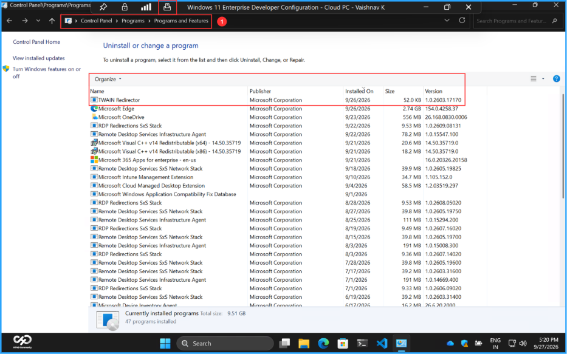The image size is (567, 354).
Task: Expand the view options dropdown arrow
Action: (543, 79)
